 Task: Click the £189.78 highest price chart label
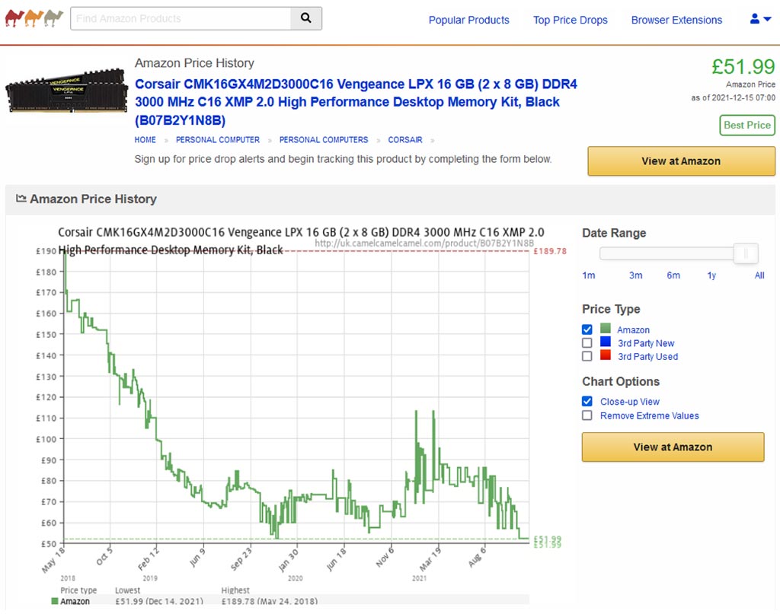point(550,251)
